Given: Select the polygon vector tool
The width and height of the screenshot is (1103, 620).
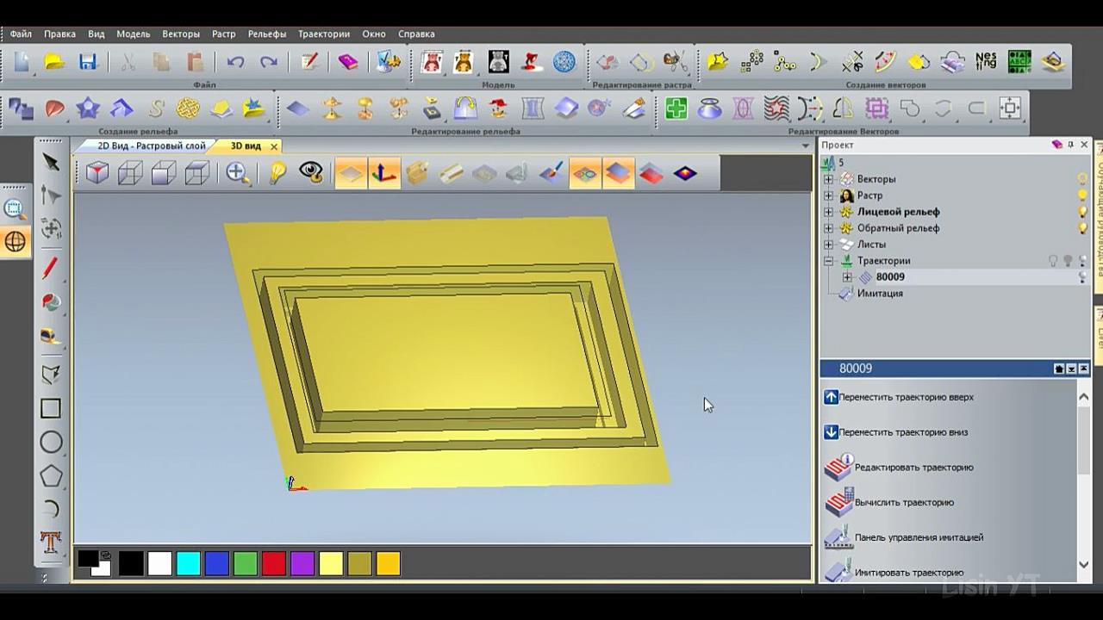Looking at the screenshot, I should pos(51,476).
